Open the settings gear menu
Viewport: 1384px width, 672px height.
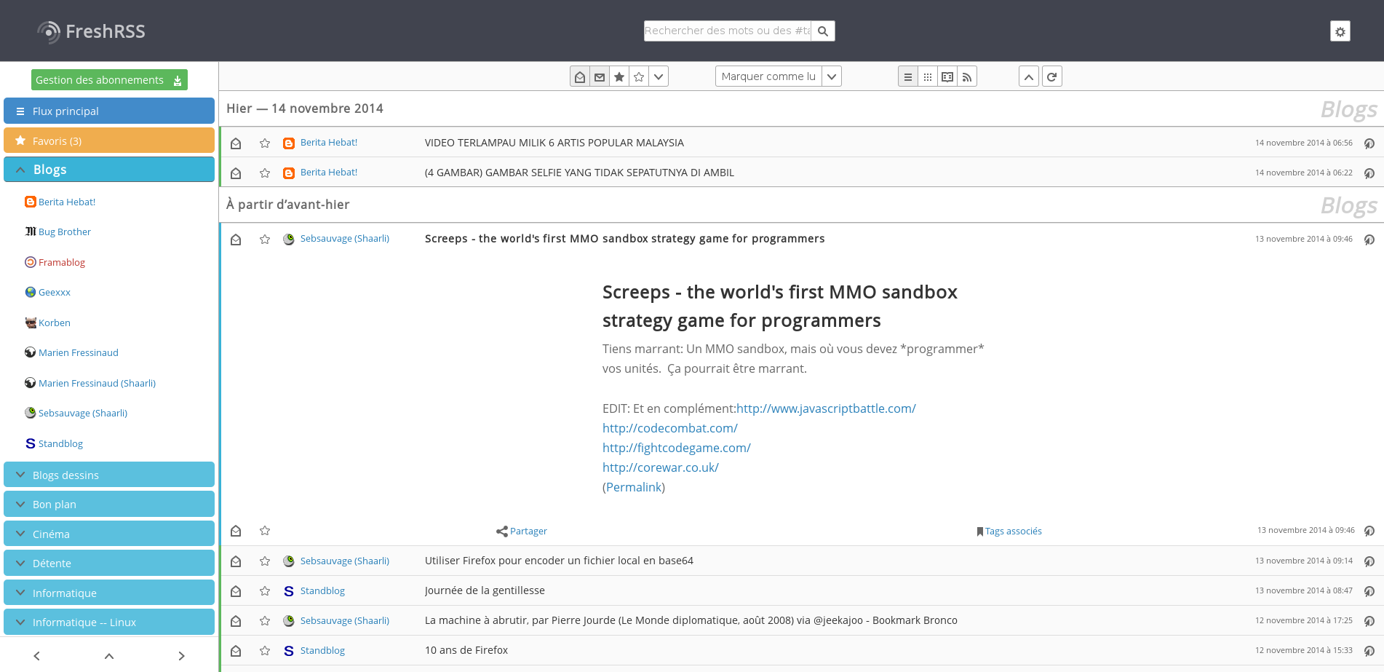tap(1340, 31)
